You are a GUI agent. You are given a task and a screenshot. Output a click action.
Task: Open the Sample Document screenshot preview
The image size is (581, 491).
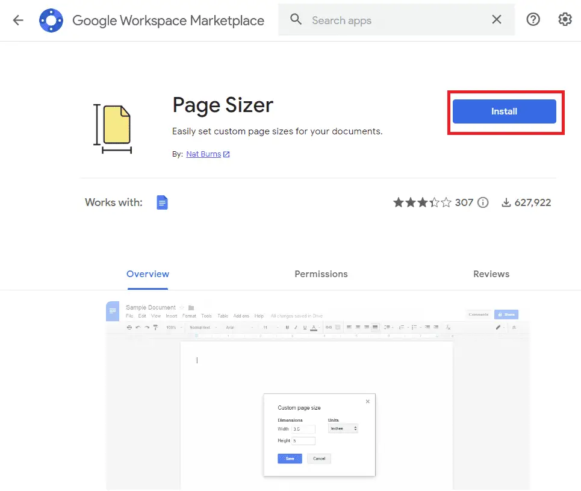[318, 395]
